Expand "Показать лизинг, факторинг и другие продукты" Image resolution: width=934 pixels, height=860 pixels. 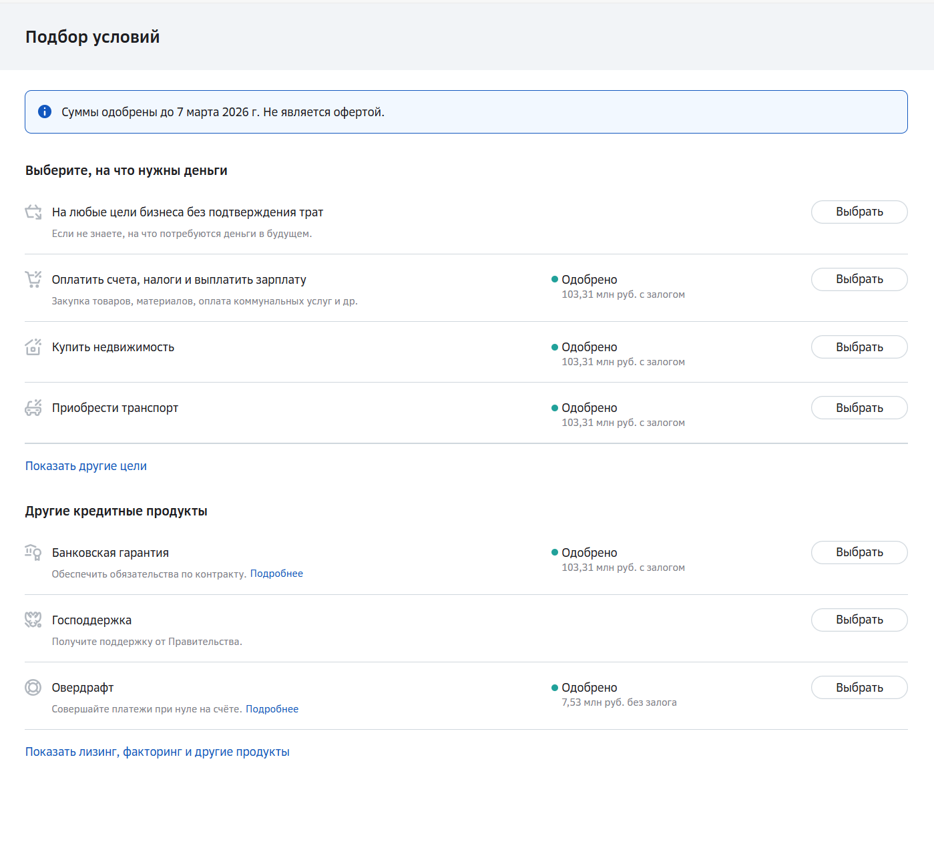[x=158, y=752]
